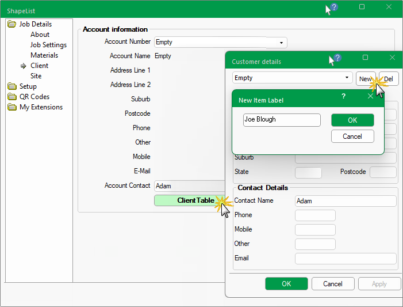Select About in the tree
This screenshot has height=307, width=403.
[x=40, y=35]
